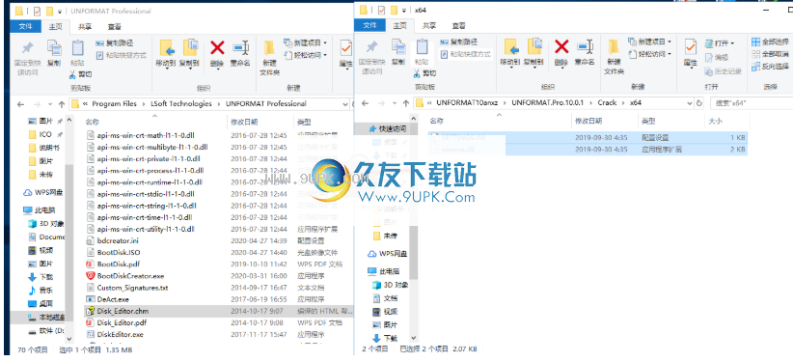The width and height of the screenshot is (793, 362).
Task: Click Copy path in x64 window
Action: (459, 42)
